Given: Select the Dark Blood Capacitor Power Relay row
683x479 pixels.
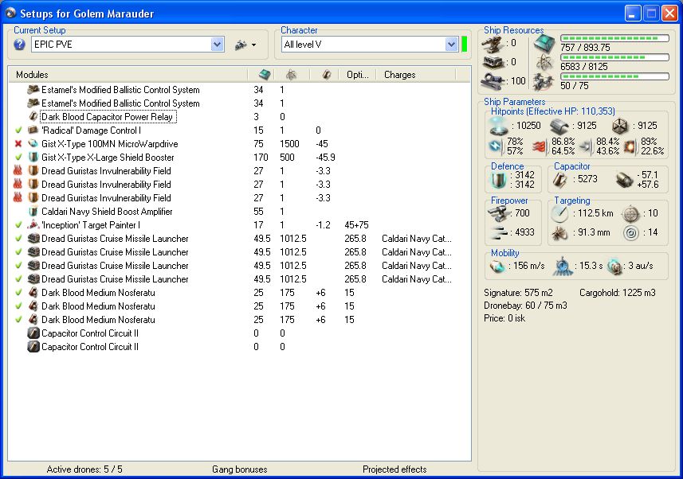Looking at the screenshot, I should pyautogui.click(x=107, y=117).
